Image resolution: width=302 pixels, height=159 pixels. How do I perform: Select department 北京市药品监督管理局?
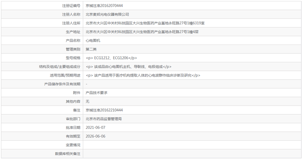point(104,119)
